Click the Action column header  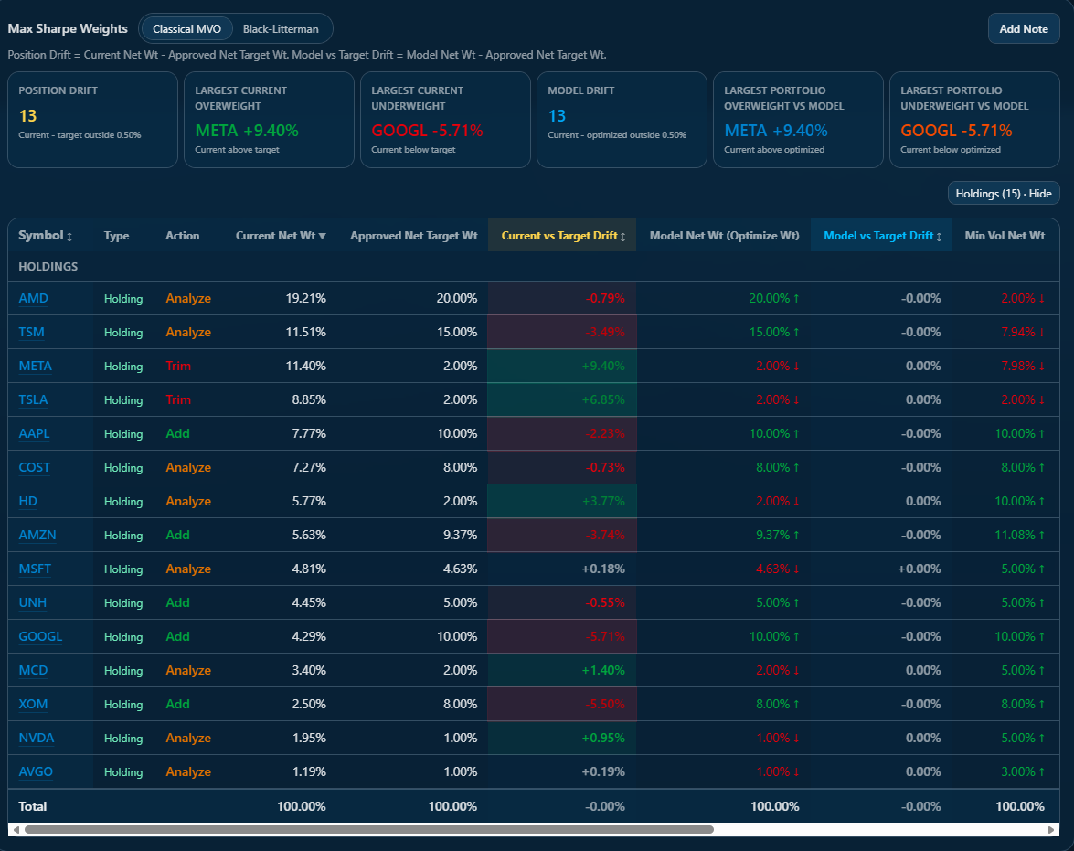(x=182, y=235)
